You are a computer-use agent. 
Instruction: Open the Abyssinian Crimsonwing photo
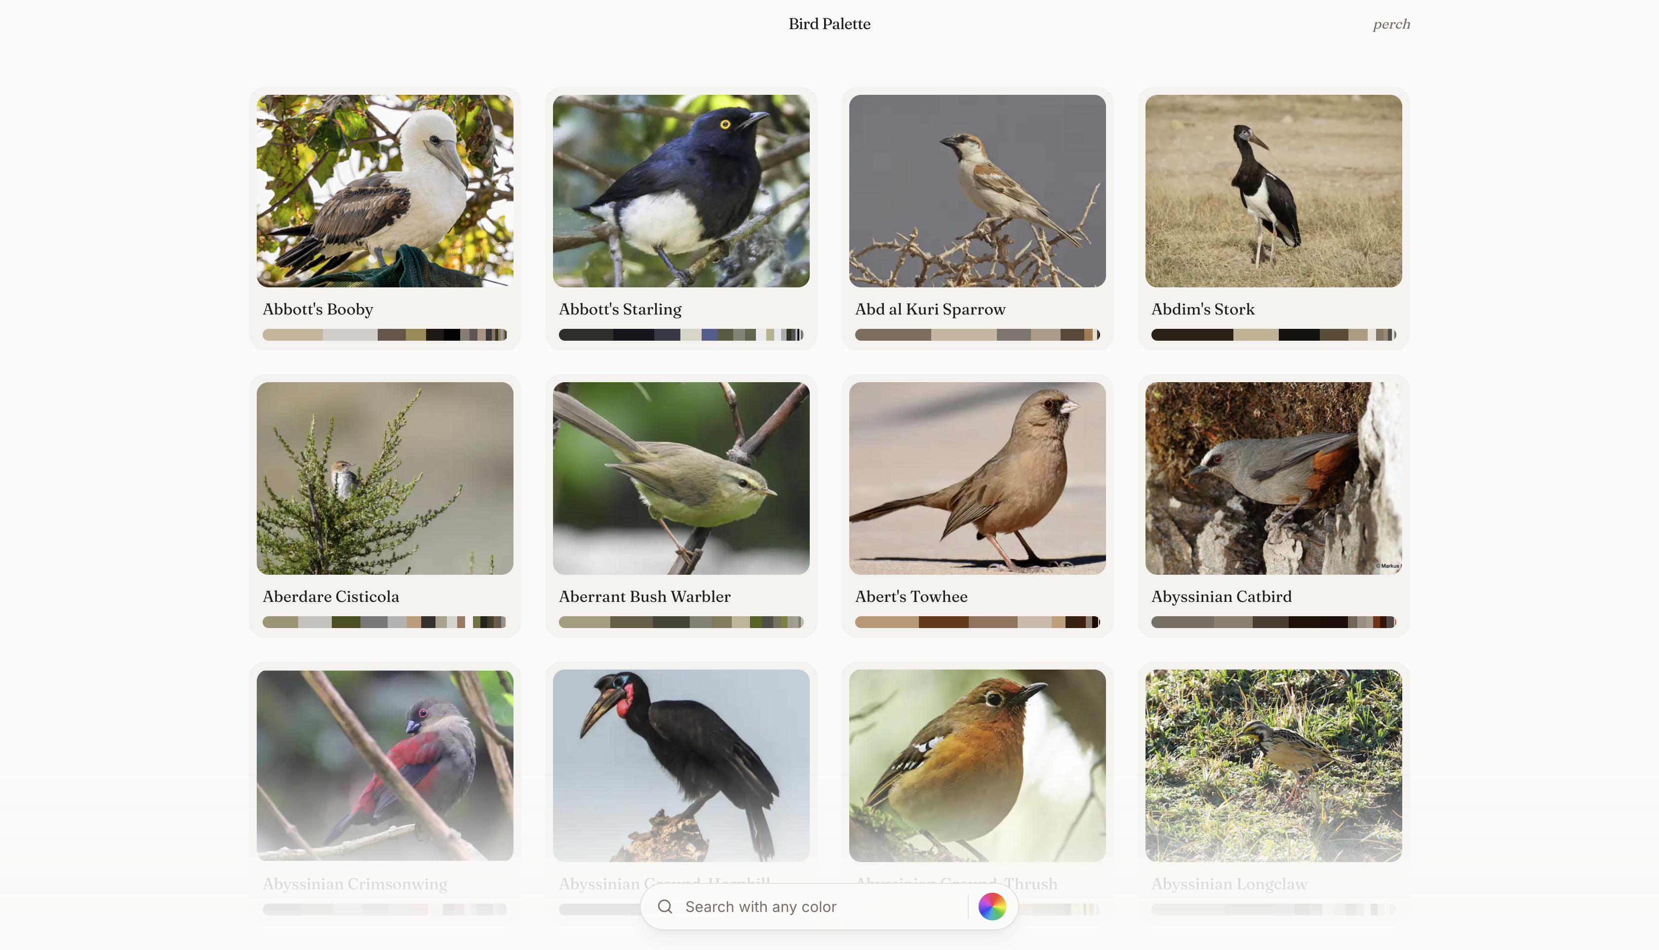[x=385, y=766]
